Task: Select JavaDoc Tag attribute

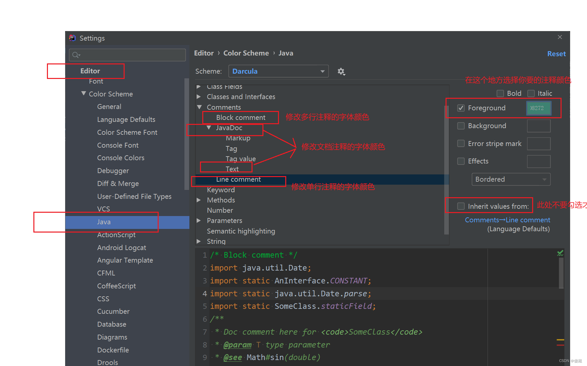Action: [231, 149]
